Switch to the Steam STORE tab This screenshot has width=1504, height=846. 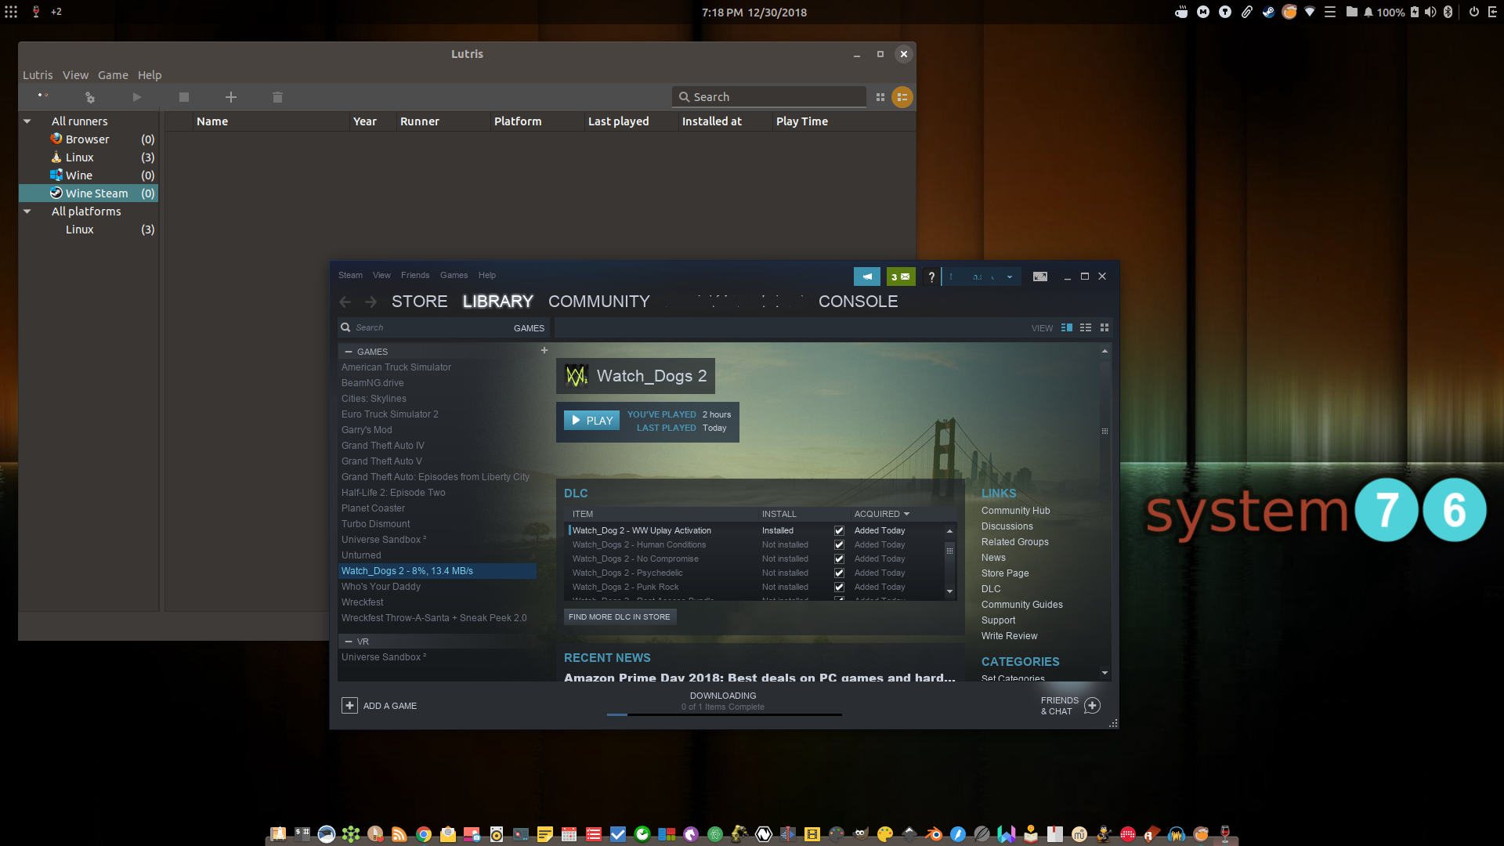click(419, 302)
